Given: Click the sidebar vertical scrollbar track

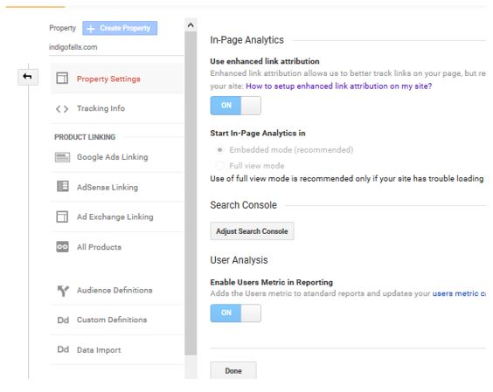Looking at the screenshot, I should coord(191,193).
